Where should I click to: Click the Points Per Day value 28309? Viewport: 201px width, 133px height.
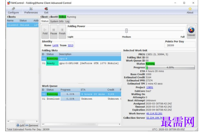[x=170, y=45]
